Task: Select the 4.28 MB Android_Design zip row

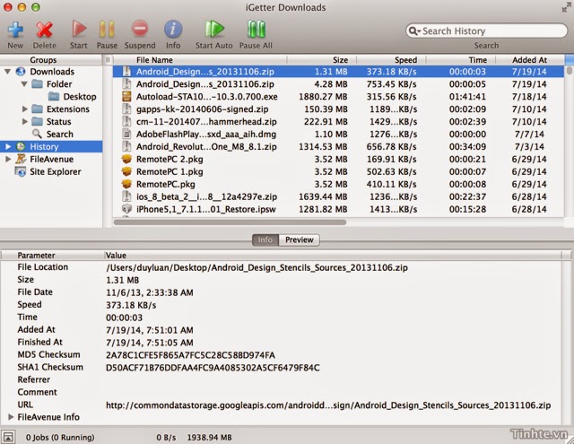Action: (339, 84)
